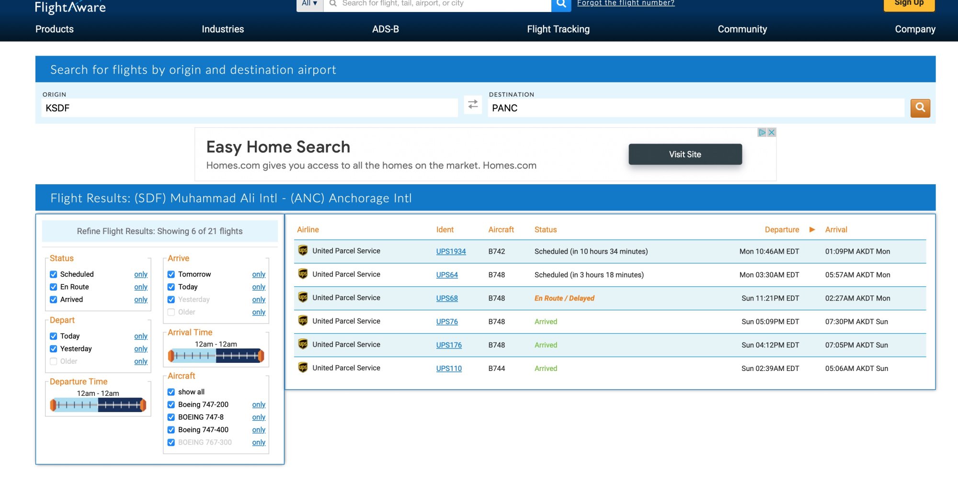Close the Homes.com advertisement
The image size is (958, 482).
click(x=771, y=133)
